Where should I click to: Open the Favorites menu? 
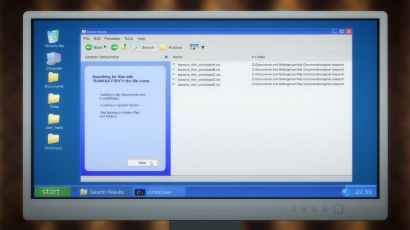pos(112,39)
